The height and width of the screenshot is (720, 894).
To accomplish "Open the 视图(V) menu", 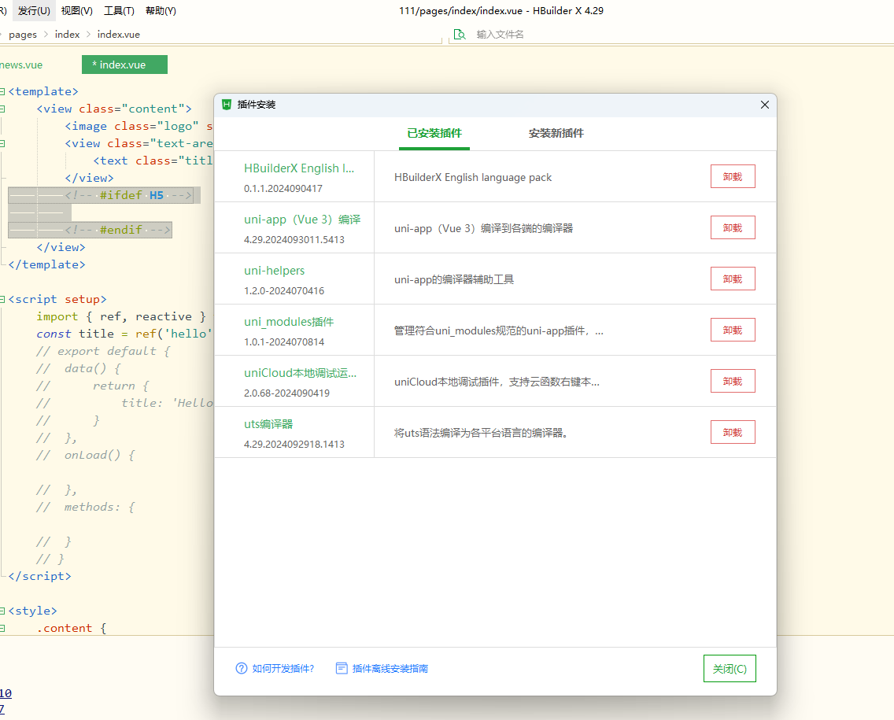I will [x=77, y=11].
